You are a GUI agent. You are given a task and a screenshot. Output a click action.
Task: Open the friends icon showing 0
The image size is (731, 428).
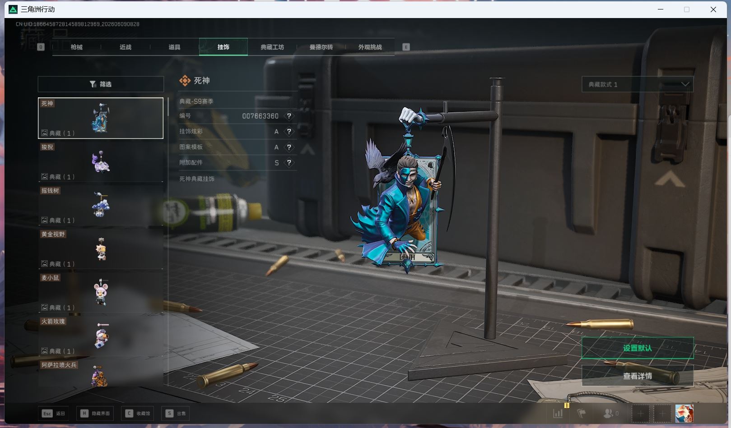click(611, 413)
